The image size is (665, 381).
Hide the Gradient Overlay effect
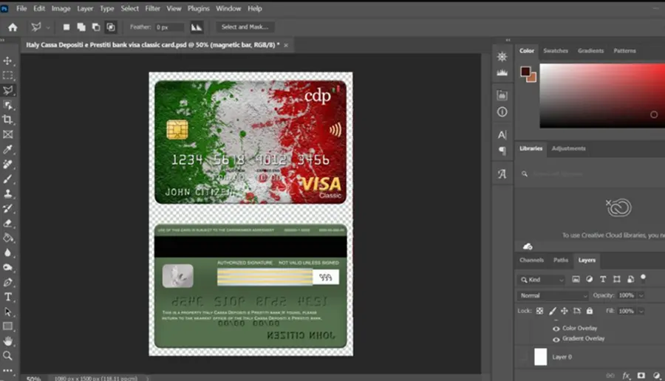556,339
